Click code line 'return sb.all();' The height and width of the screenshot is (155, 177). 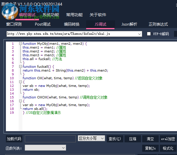(x=35, y=109)
